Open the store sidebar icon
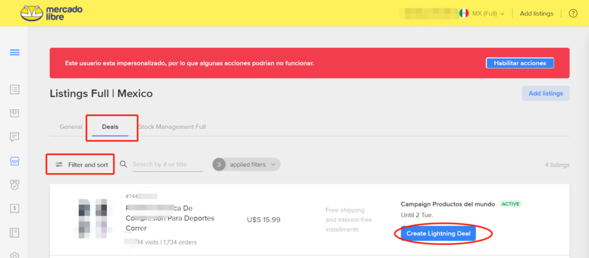 point(15,161)
